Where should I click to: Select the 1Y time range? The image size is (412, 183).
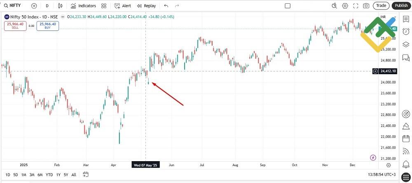point(58,175)
